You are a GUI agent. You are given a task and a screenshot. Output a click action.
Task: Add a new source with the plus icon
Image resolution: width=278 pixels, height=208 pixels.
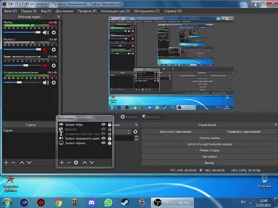pos(62,162)
